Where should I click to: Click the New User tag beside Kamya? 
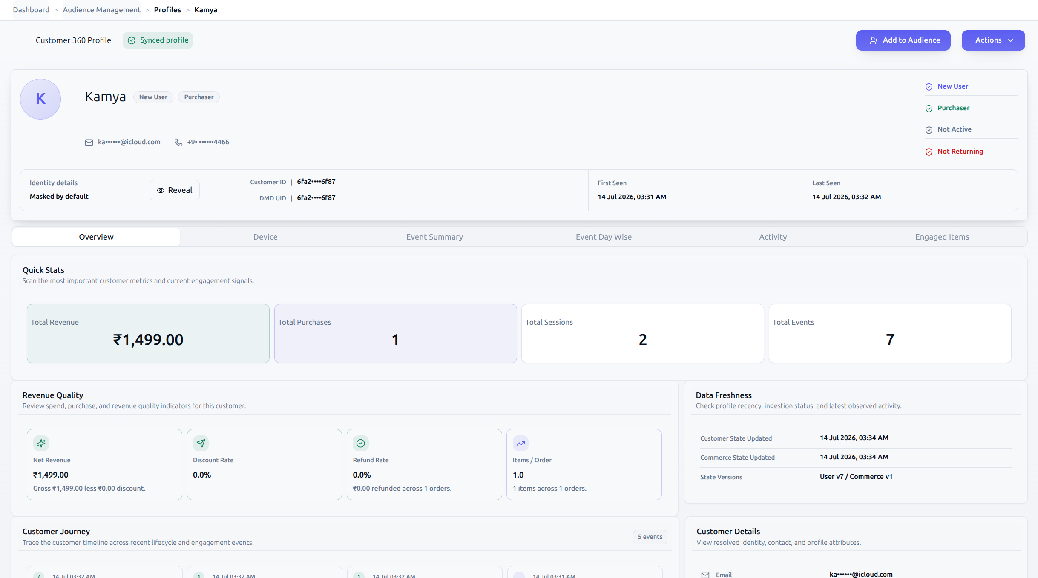point(153,97)
